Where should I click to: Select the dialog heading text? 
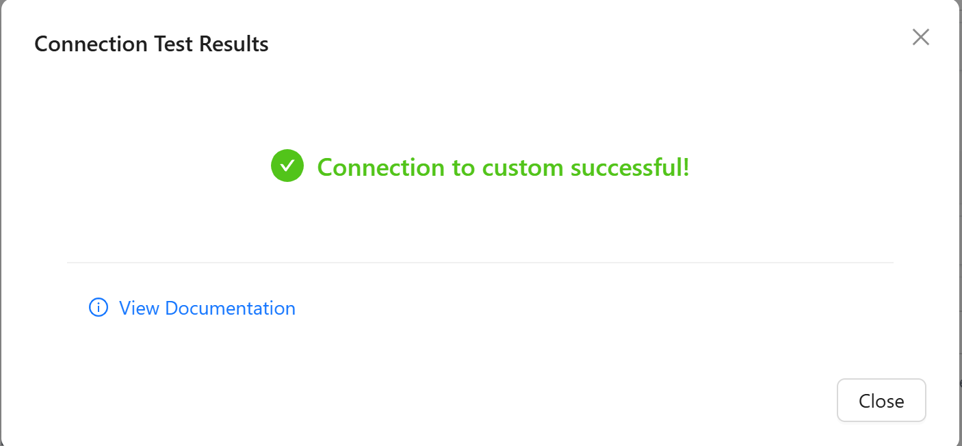[x=151, y=44]
